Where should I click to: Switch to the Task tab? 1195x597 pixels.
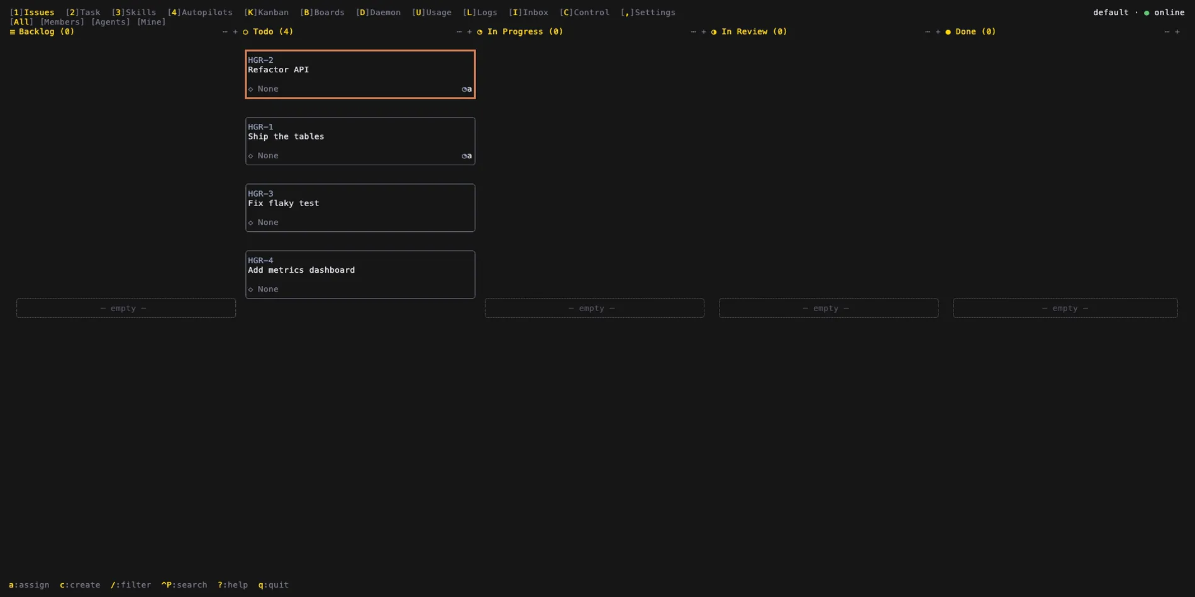click(x=83, y=13)
